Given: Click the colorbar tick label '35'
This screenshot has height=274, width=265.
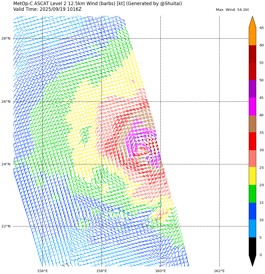Looking at the screenshot, I should 261,133.
